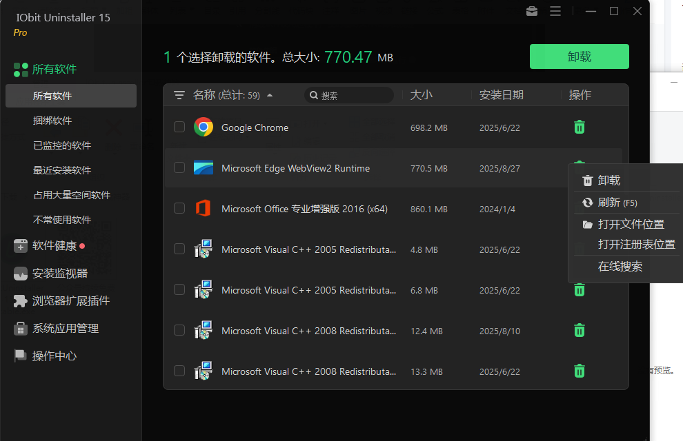Click the 860.1 MB size cell

428,209
